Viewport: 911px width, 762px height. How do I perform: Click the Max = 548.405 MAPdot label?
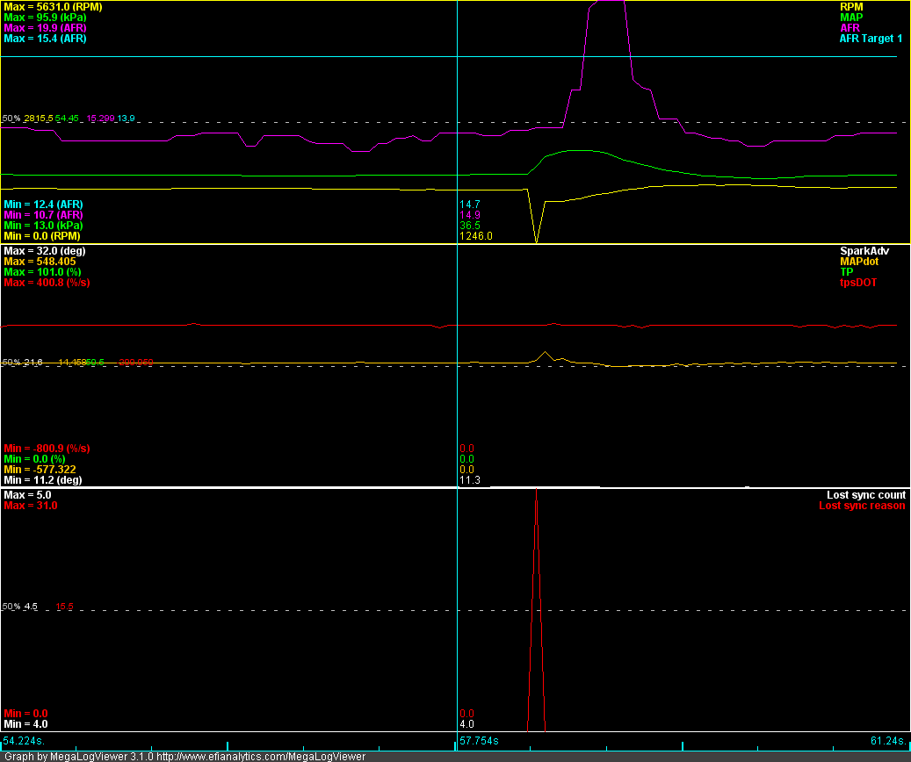pos(40,262)
